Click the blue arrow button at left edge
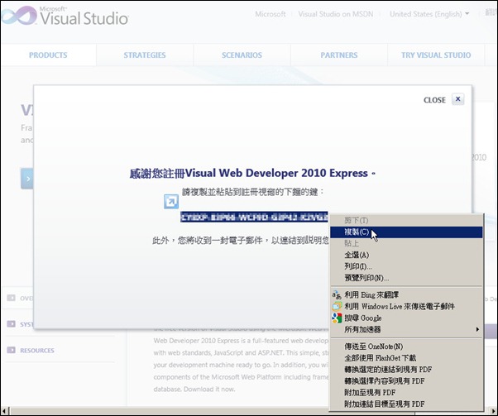Viewport: 498px width, 416px height. pos(27,179)
